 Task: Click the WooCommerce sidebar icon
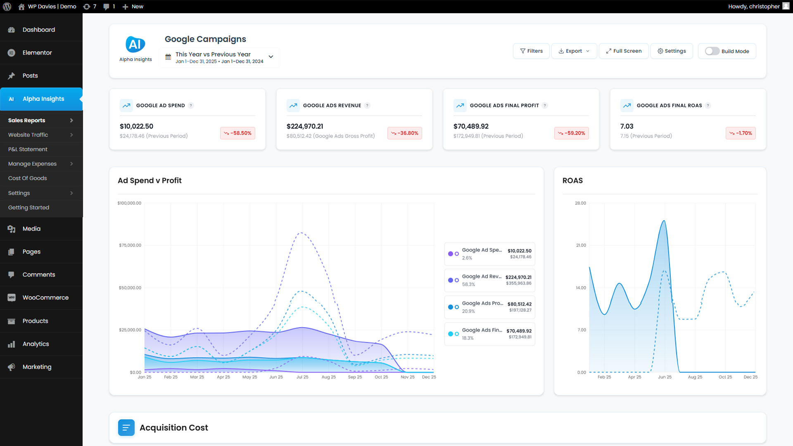12,298
